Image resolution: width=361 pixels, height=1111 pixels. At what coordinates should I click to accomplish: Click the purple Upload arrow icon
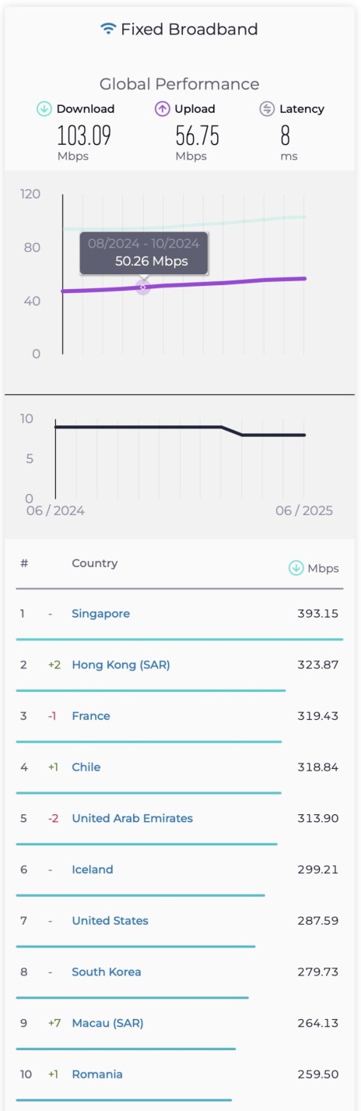pos(162,109)
